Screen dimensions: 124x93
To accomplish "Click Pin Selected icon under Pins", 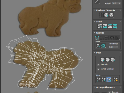I will 98,80.
